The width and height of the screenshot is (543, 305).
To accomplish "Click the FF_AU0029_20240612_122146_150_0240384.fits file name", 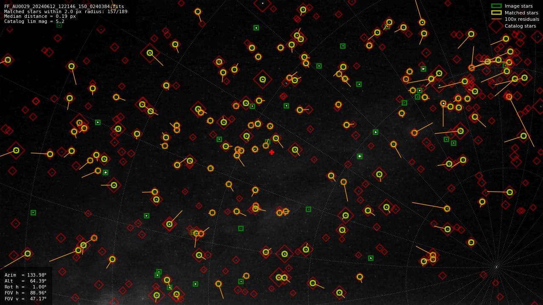I will [64, 6].
